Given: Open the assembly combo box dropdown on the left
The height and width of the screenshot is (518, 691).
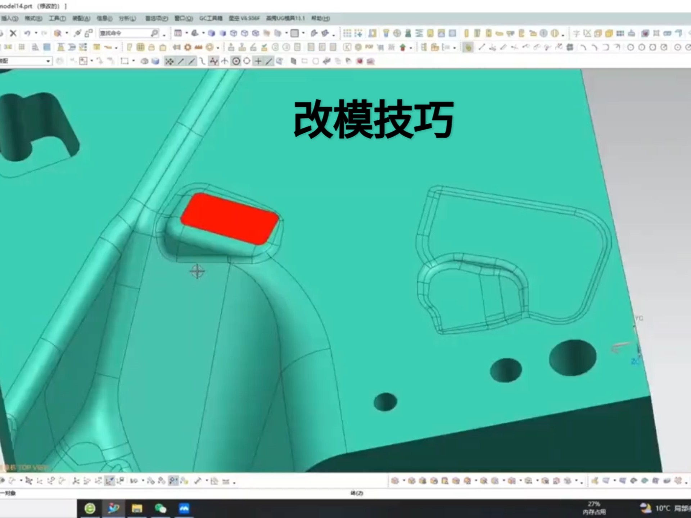Looking at the screenshot, I should [x=48, y=62].
